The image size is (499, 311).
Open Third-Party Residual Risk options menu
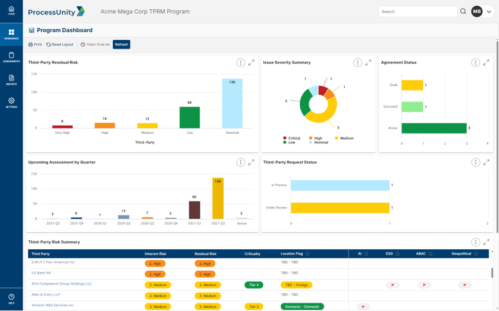[x=241, y=63]
